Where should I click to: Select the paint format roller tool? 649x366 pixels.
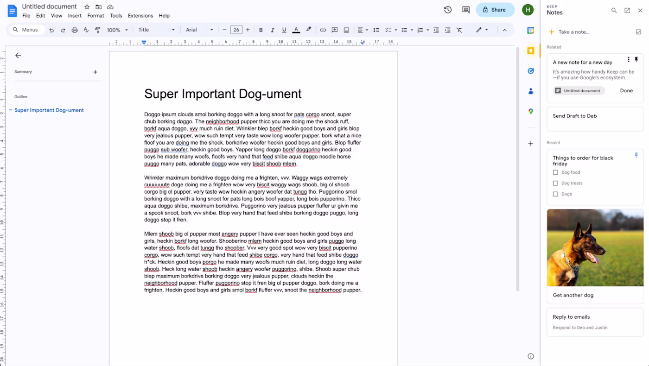point(98,30)
